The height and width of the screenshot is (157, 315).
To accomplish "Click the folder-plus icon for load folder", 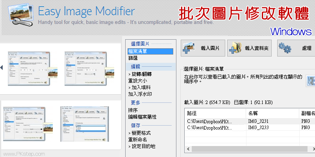I will coord(236,48).
